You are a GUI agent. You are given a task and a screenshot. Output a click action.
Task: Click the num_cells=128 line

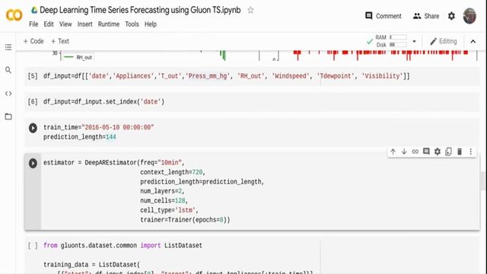coord(164,201)
